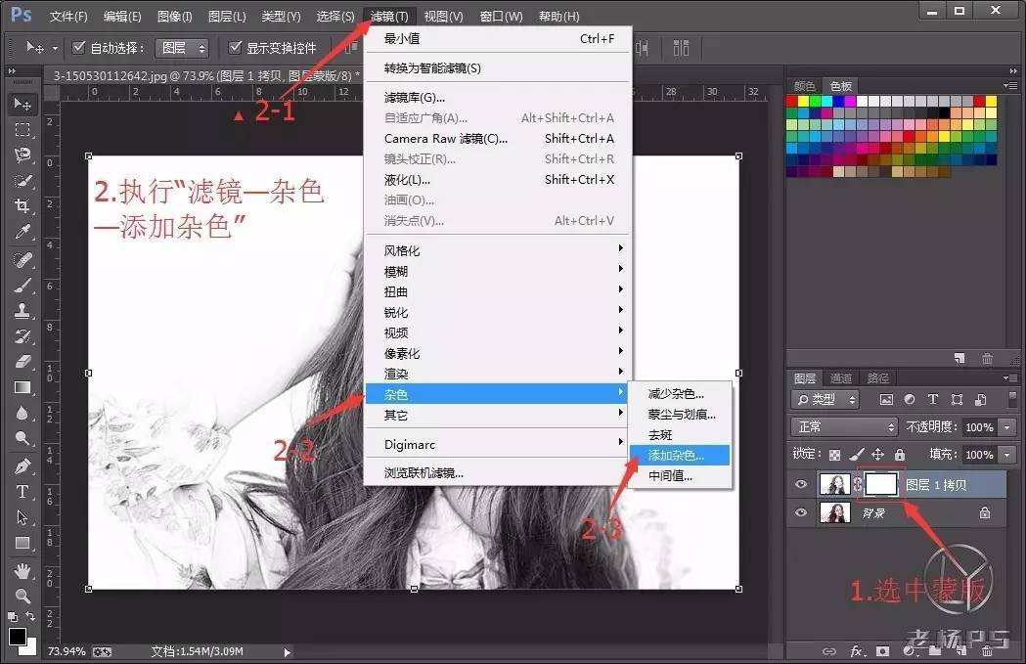Open the 图像(I) menu
Image resolution: width=1026 pixels, height=664 pixels.
(x=175, y=17)
